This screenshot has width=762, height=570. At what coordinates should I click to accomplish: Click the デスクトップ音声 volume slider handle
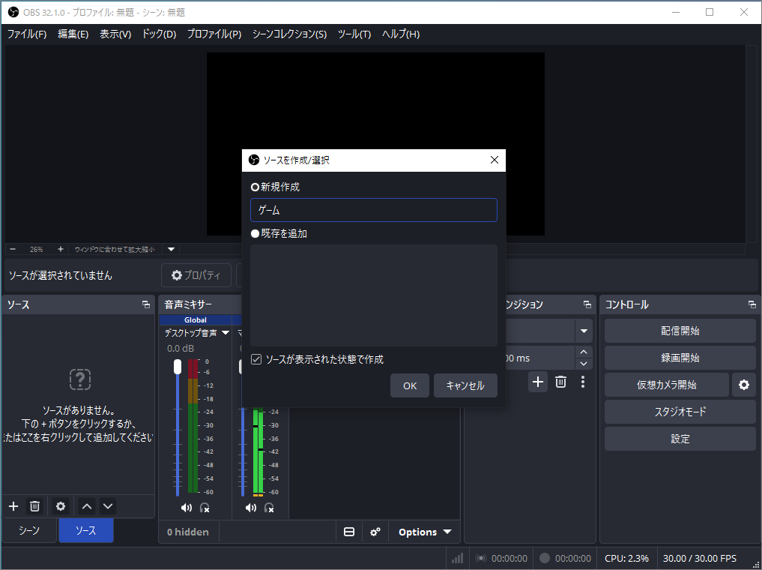coord(178,367)
